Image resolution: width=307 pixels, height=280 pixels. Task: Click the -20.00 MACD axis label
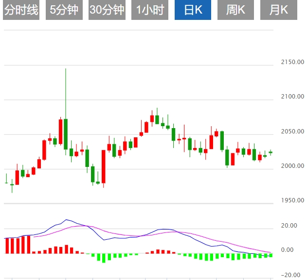tap(290, 275)
